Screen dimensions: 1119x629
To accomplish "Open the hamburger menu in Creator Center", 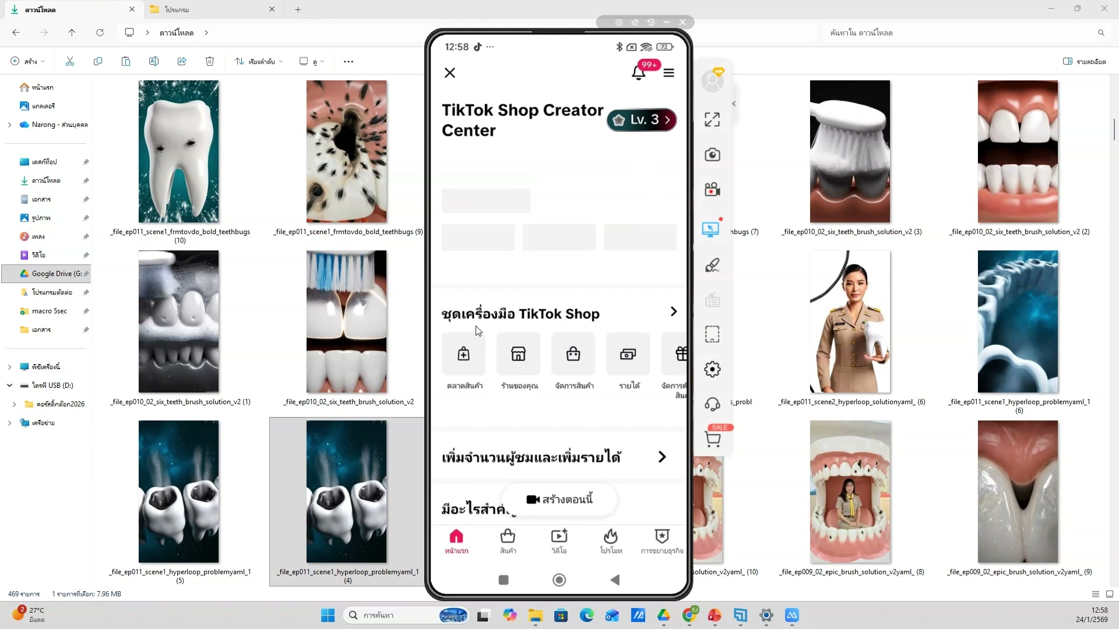I will coord(669,73).
